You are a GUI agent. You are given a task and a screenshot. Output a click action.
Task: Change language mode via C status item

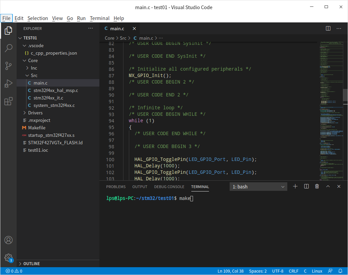305,271
